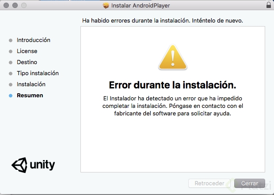Click the package icon beside window title
The image size is (274, 195).
[106, 5]
